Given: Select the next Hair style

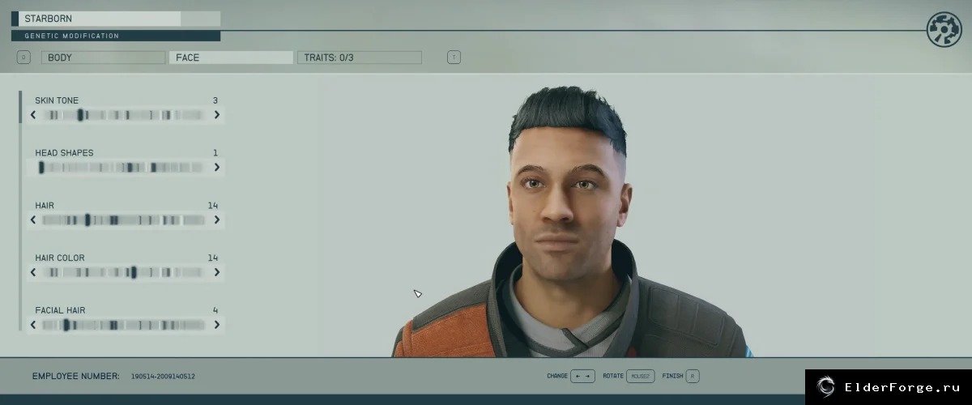Looking at the screenshot, I should point(217,220).
